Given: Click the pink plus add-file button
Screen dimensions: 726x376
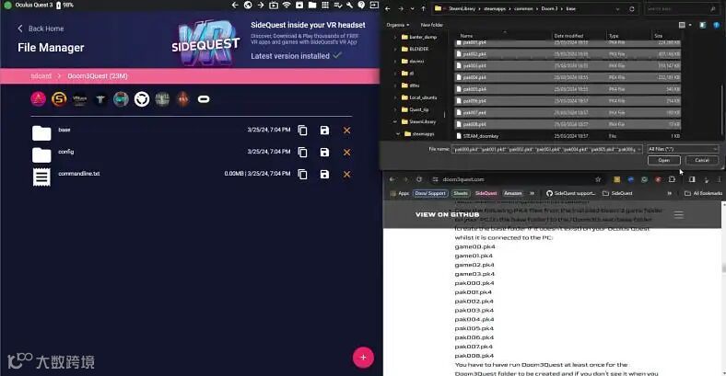Looking at the screenshot, I should point(364,358).
